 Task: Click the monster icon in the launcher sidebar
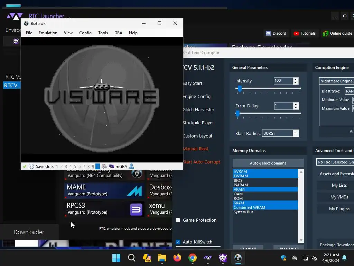tap(16, 41)
